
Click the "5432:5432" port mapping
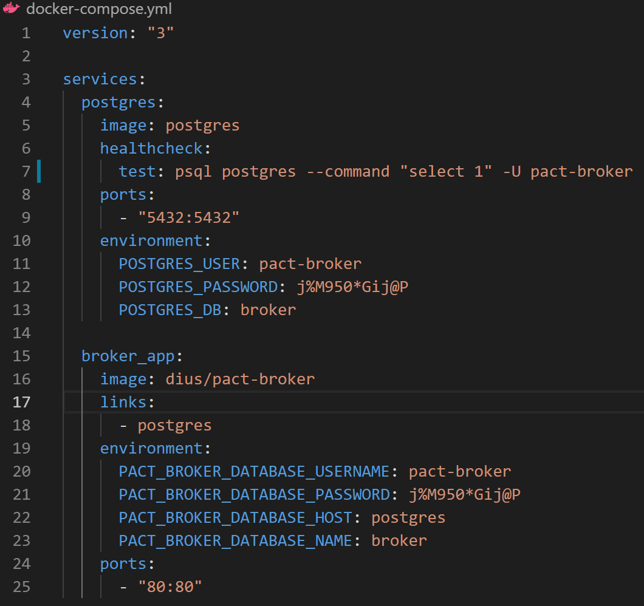click(x=188, y=217)
